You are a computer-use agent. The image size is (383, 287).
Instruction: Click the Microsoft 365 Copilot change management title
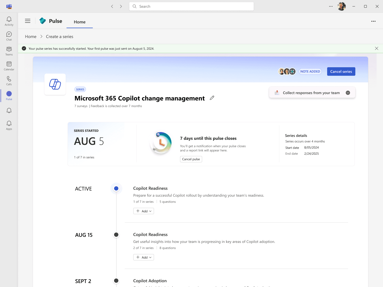coord(140,98)
